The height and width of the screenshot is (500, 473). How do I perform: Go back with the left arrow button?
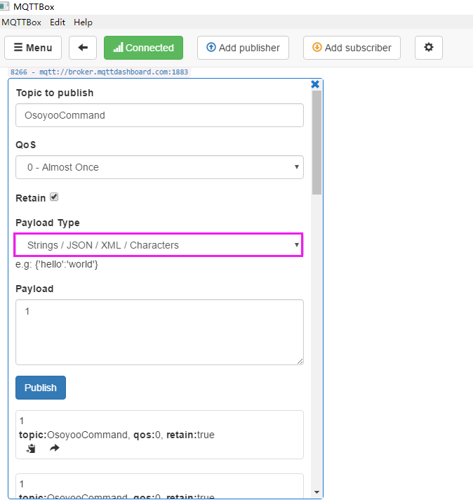tap(83, 48)
